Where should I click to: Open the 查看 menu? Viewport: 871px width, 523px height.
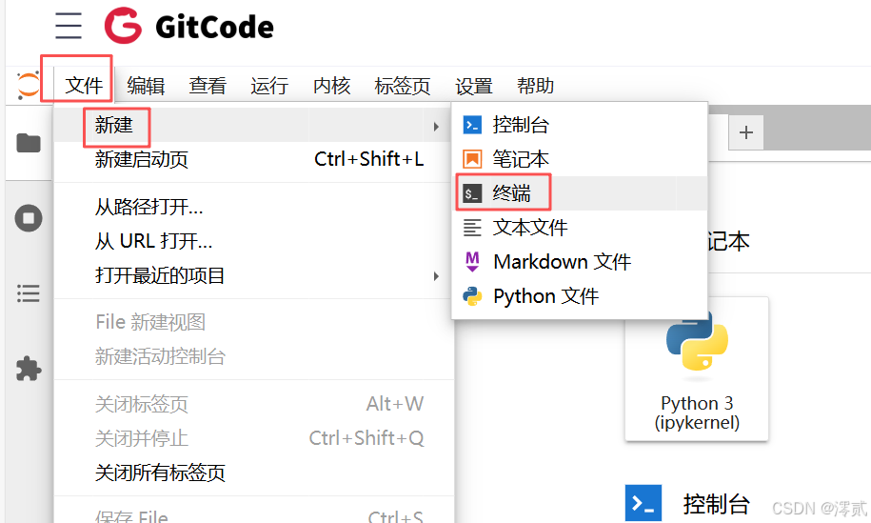[208, 86]
